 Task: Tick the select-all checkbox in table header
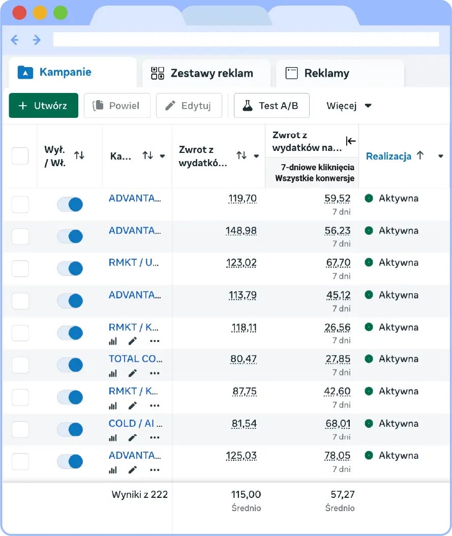pos(20,156)
